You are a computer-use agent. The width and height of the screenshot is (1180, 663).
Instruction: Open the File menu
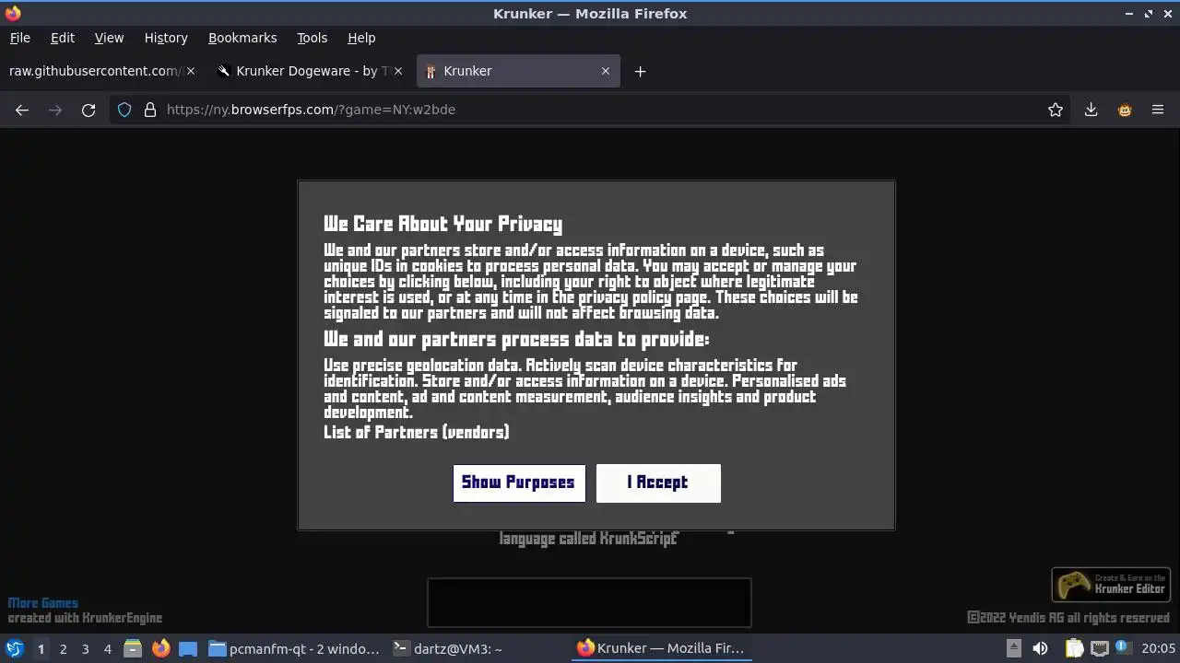20,38
